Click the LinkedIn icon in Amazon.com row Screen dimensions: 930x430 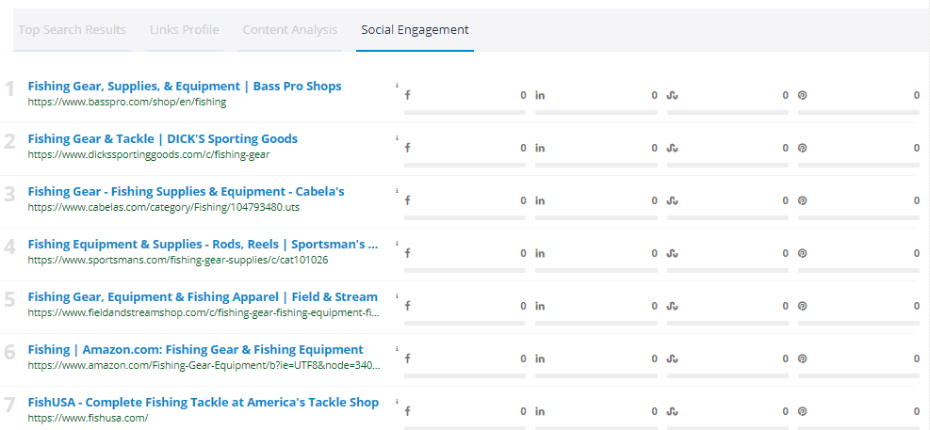click(x=540, y=358)
